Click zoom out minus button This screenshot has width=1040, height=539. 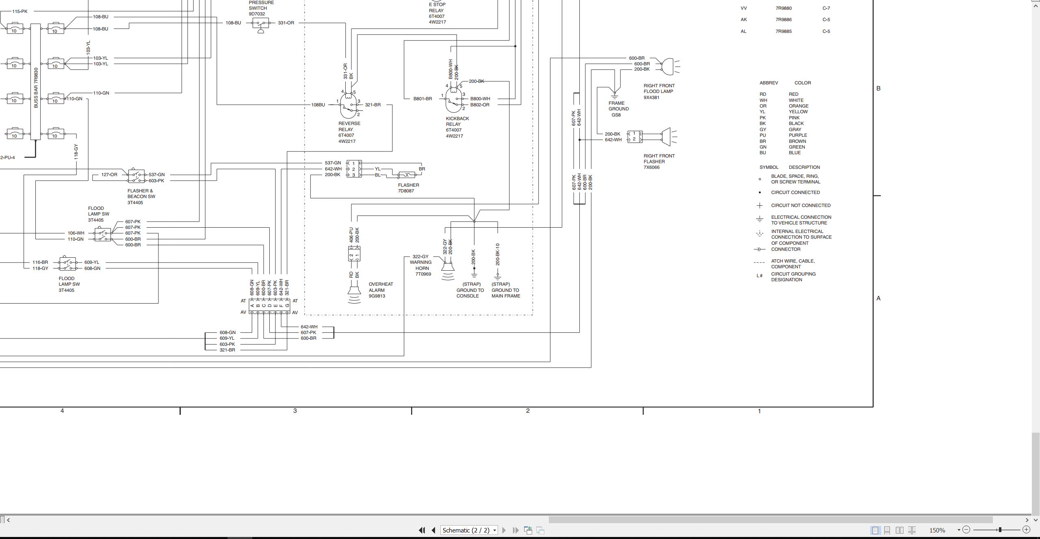pyautogui.click(x=966, y=530)
